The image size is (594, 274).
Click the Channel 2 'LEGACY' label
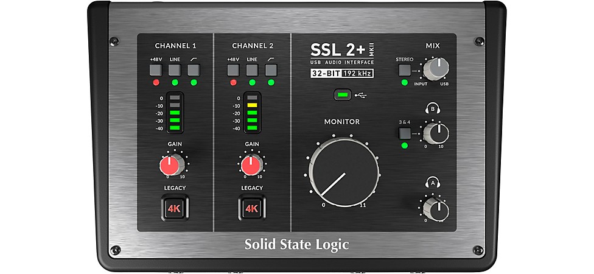coord(252,188)
